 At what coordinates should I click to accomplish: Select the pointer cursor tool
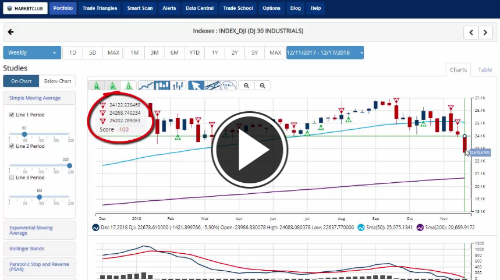click(196, 86)
